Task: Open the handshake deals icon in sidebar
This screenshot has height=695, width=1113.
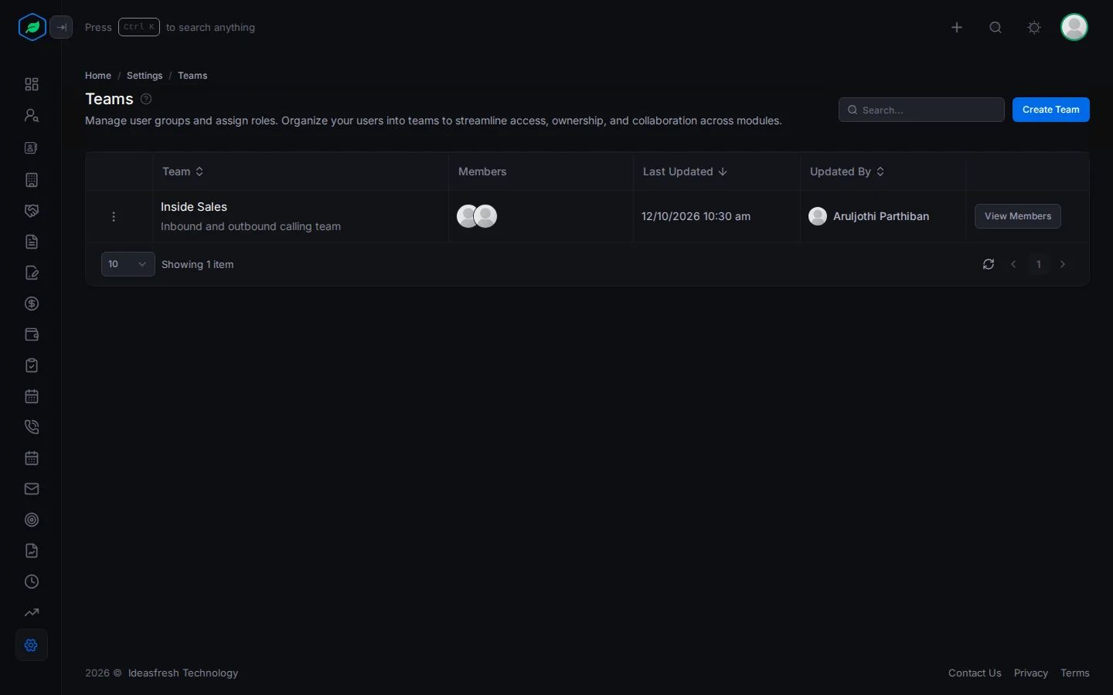Action: (x=32, y=211)
